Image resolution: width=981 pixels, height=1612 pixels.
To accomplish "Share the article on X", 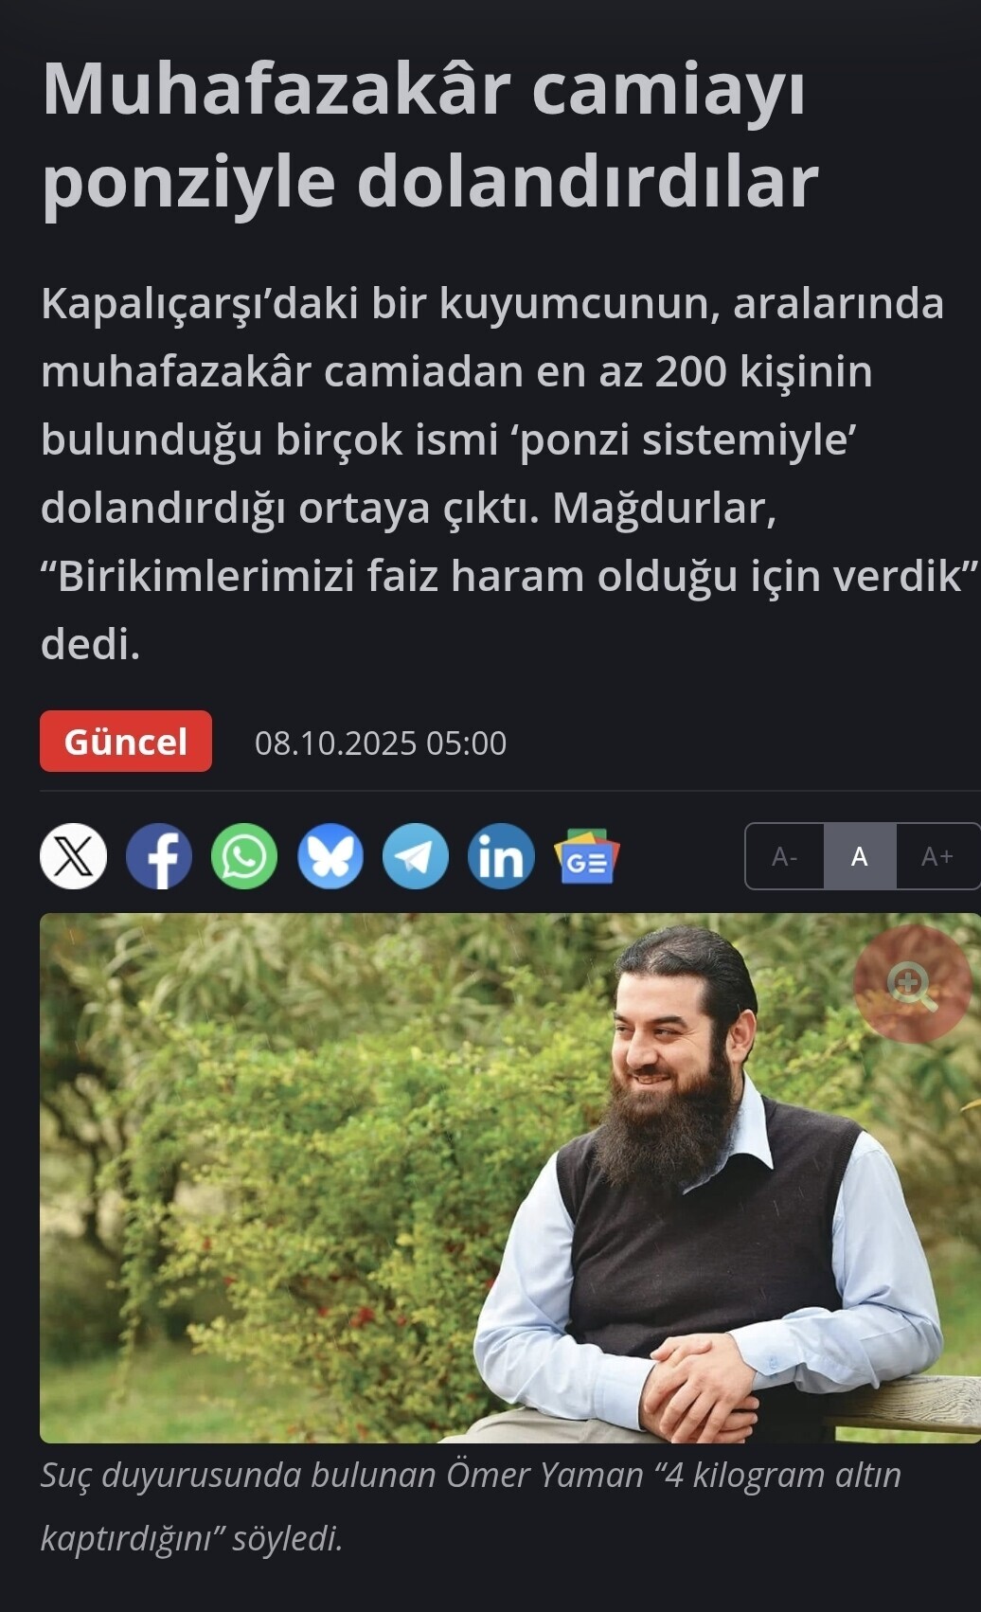I will pos(74,856).
